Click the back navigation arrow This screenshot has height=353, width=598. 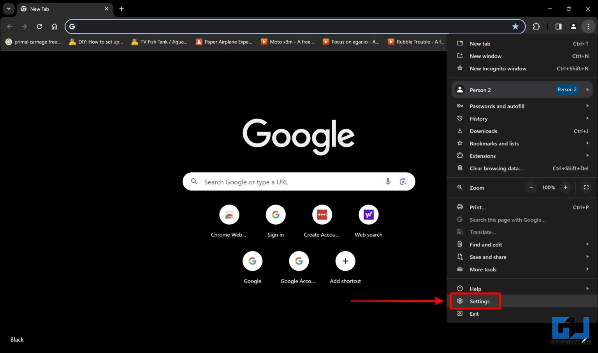coord(9,26)
